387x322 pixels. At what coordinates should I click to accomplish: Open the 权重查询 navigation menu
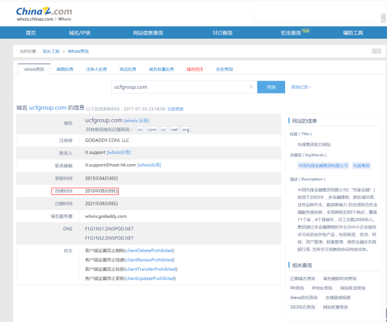[x=291, y=33]
